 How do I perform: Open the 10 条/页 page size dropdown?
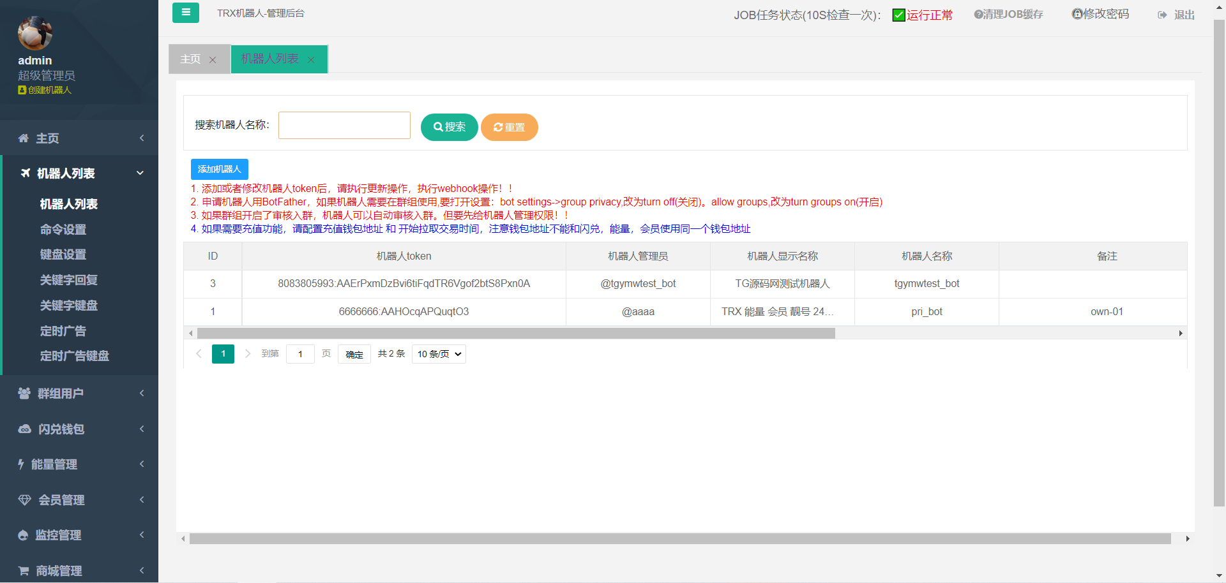click(x=439, y=354)
